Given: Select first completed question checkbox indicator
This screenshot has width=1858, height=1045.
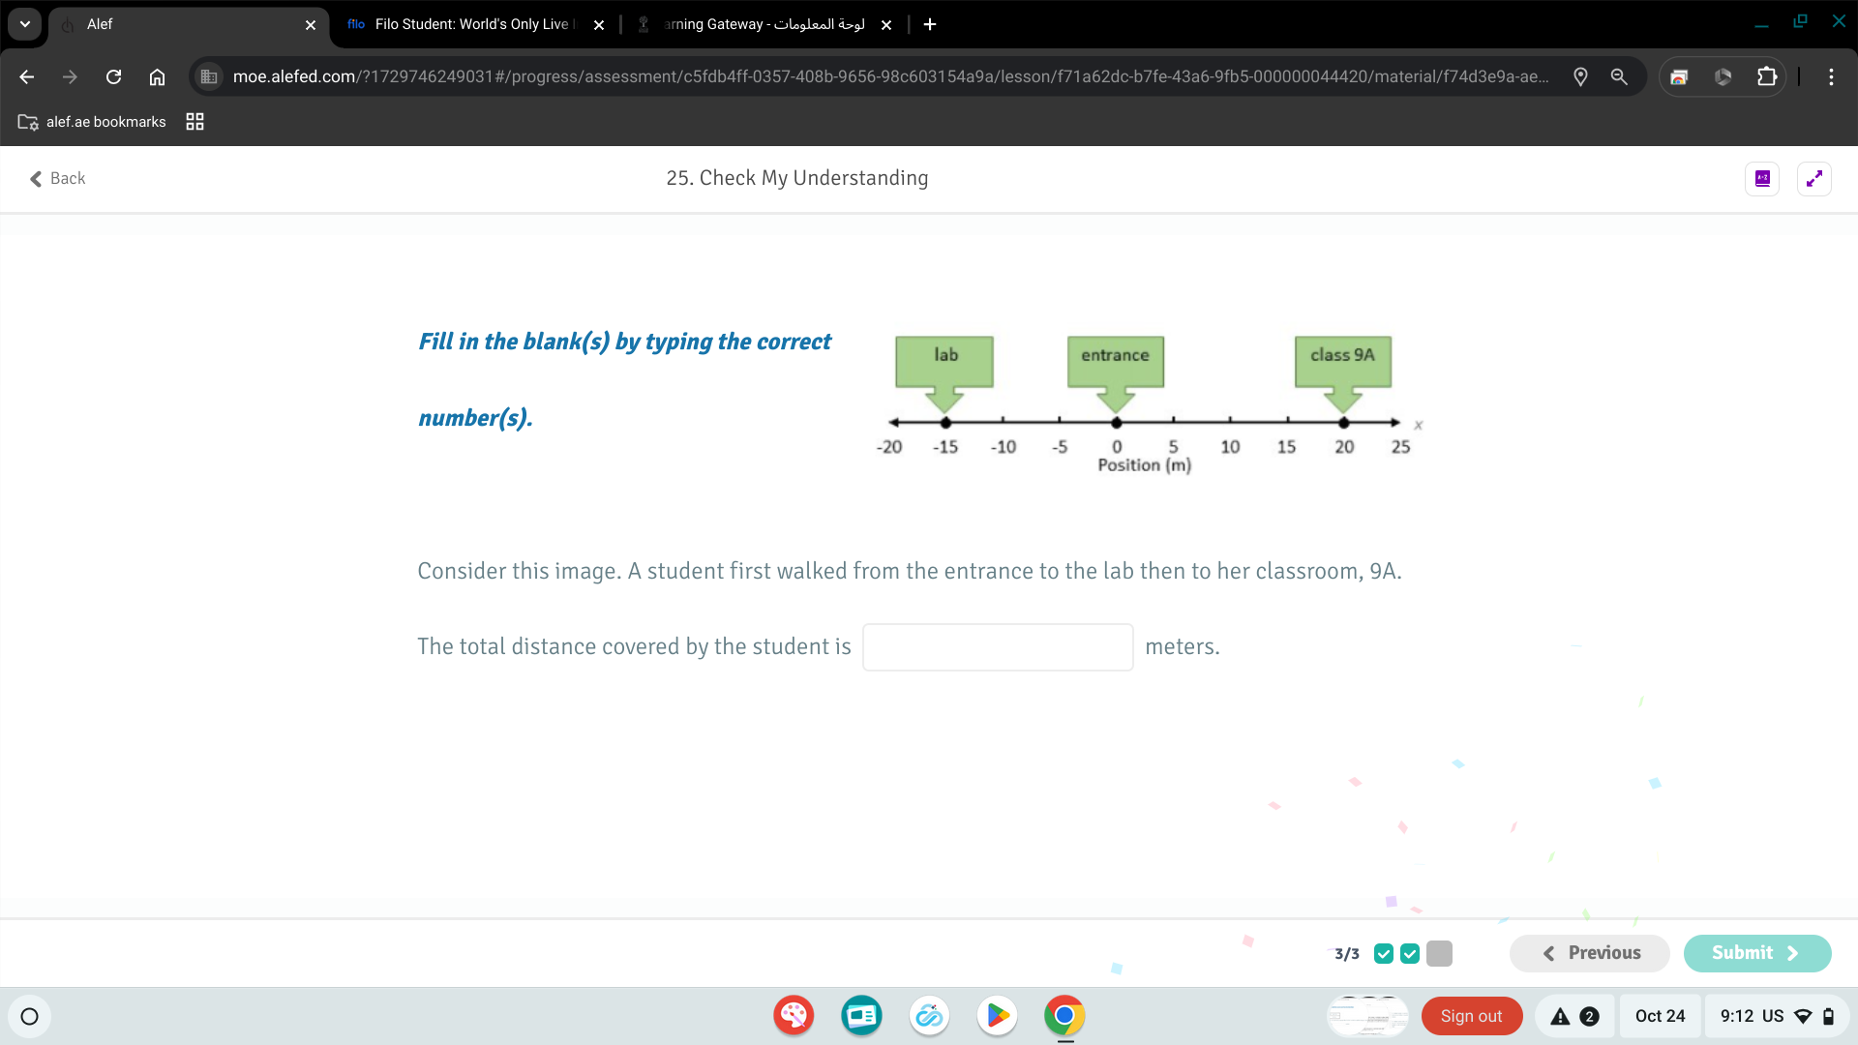Looking at the screenshot, I should pos(1384,954).
